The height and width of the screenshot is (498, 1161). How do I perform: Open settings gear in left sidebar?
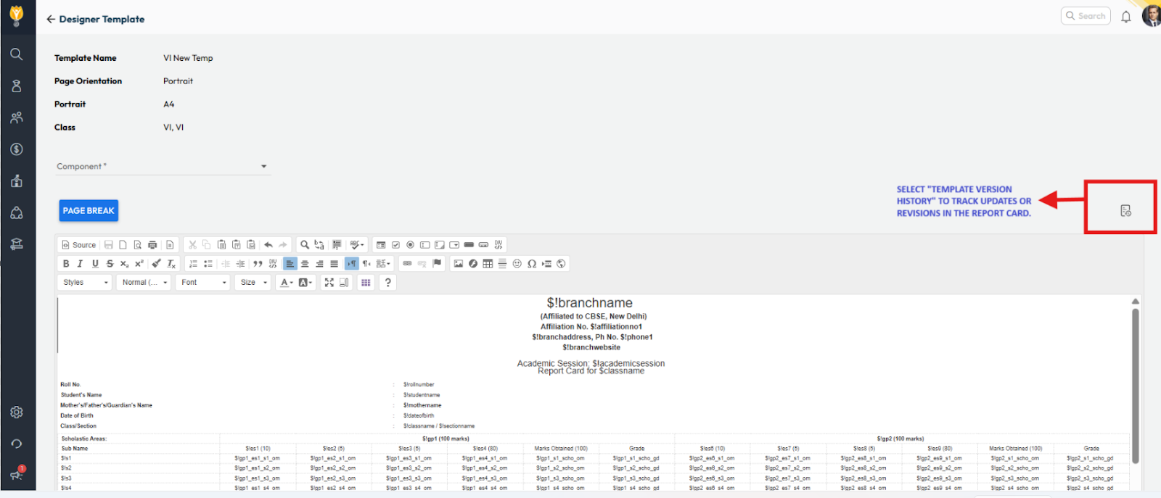pos(17,412)
